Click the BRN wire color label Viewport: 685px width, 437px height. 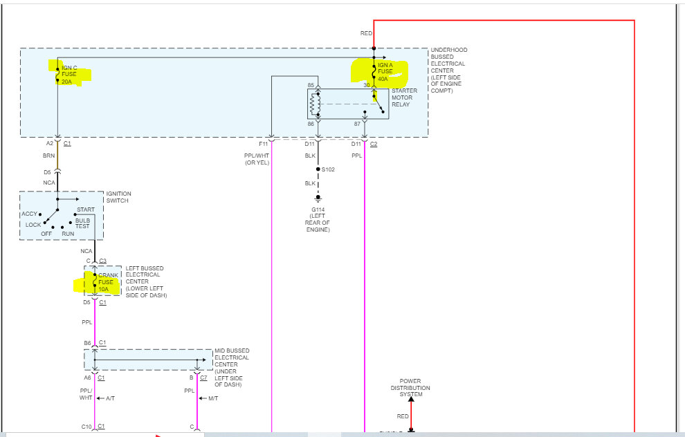click(49, 156)
